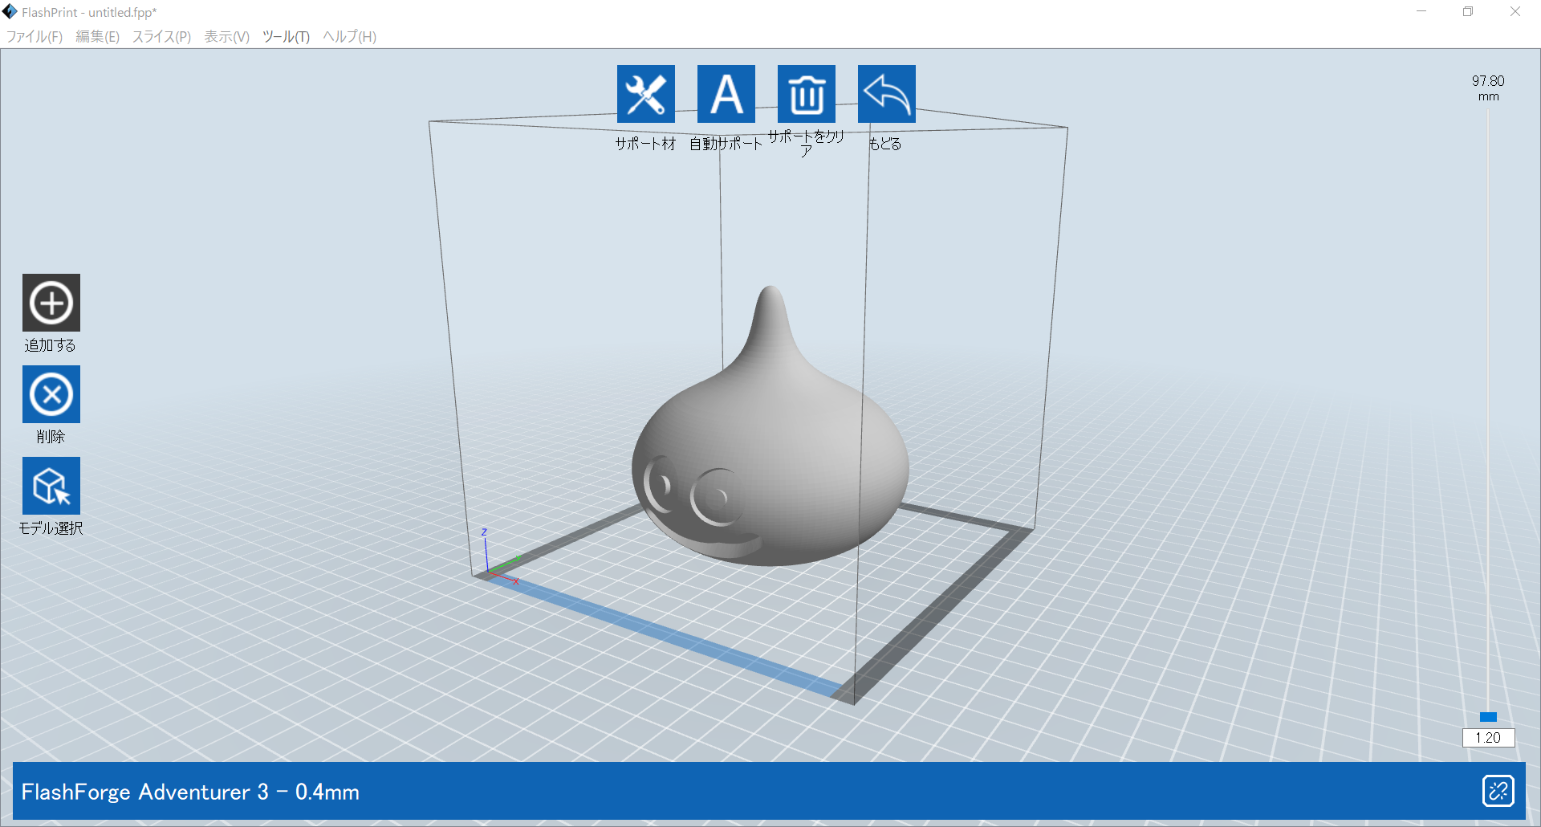Image resolution: width=1541 pixels, height=827 pixels.
Task: Click the 97.80 mm height label
Action: 1488,88
